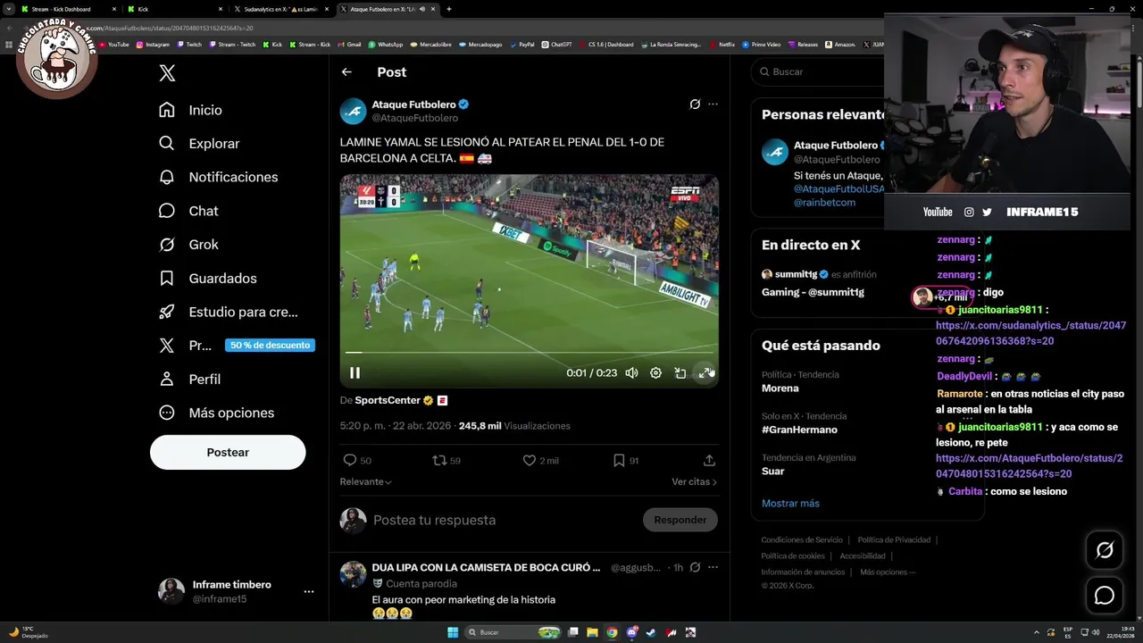
Task: Open Chat from the sidebar
Action: click(x=188, y=211)
